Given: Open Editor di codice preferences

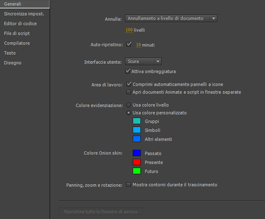Looking at the screenshot, I should coord(20,24).
